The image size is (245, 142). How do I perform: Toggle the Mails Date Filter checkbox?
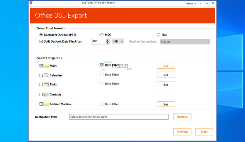coord(102,65)
